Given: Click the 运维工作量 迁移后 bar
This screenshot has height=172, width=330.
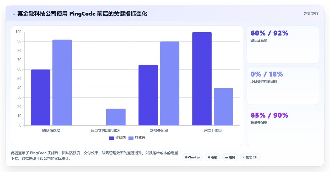Looking at the screenshot, I should pos(223,107).
